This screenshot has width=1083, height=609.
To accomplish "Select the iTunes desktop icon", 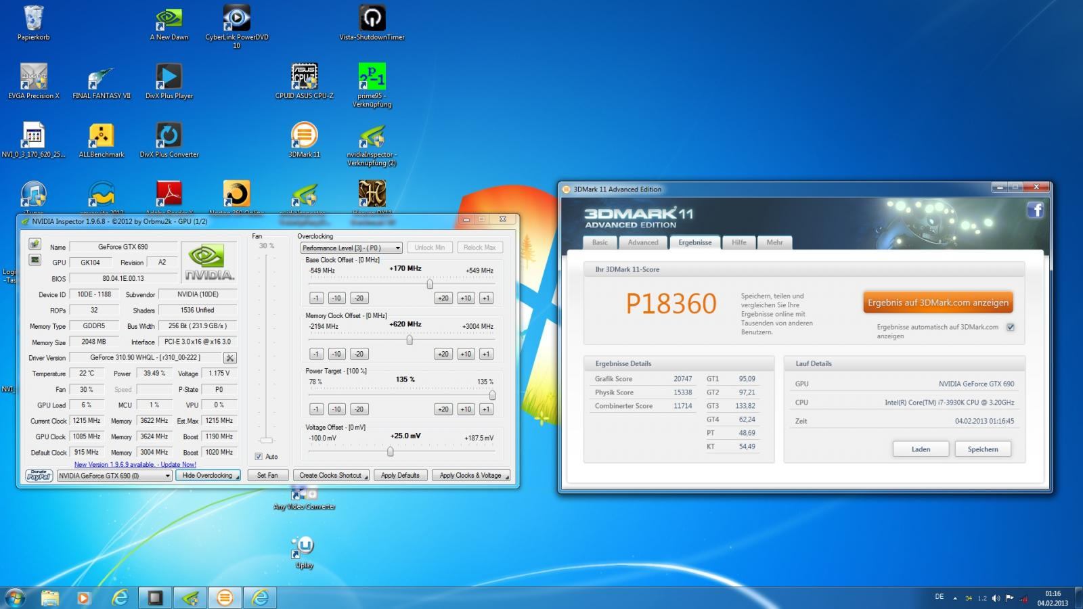I will (x=33, y=196).
